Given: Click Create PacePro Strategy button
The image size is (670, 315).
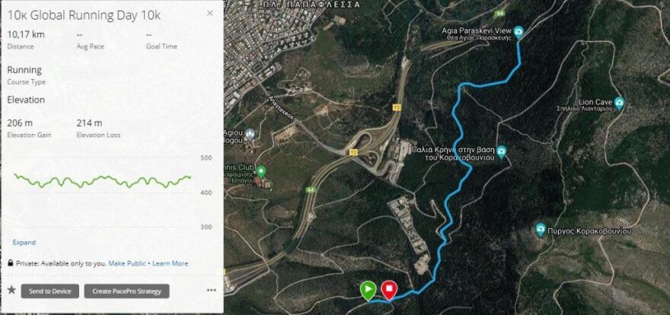Looking at the screenshot, I should click(126, 291).
